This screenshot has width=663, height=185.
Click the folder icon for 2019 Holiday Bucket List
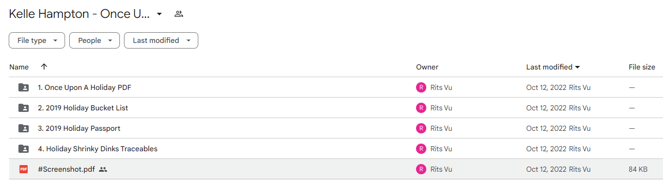[x=24, y=108]
